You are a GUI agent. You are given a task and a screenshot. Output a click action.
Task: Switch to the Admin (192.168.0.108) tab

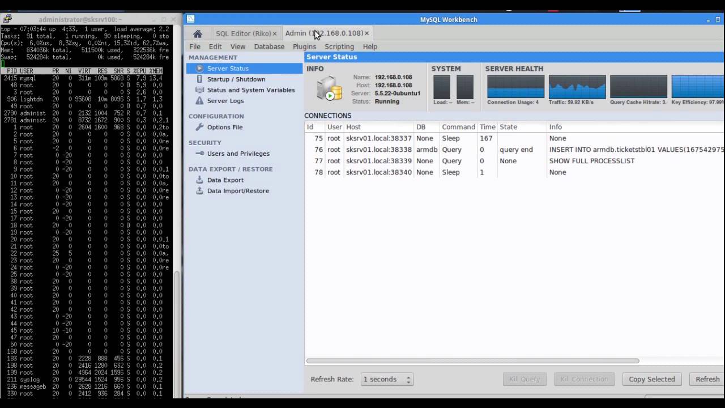click(324, 33)
